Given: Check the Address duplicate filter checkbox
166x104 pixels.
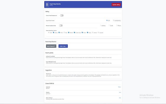Looking at the screenshot, I should point(101,25).
